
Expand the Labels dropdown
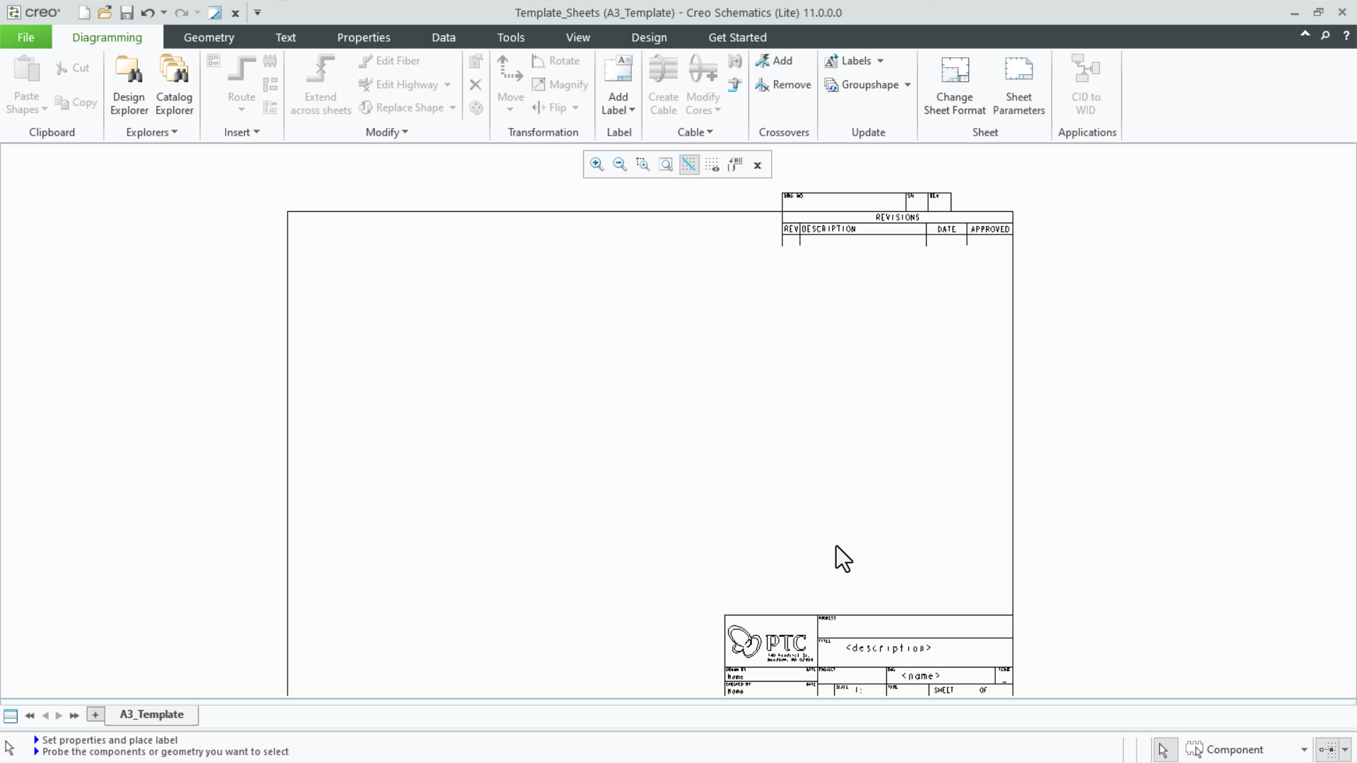click(881, 61)
